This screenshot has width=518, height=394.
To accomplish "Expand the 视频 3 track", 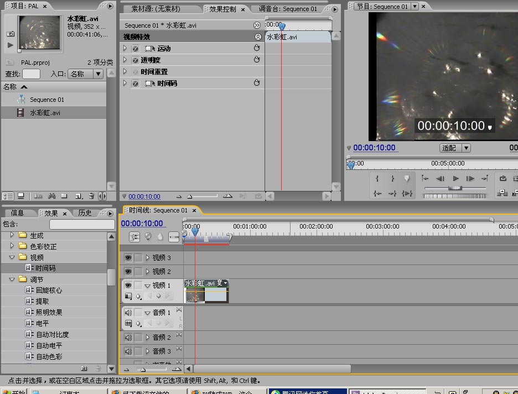I will 148,258.
